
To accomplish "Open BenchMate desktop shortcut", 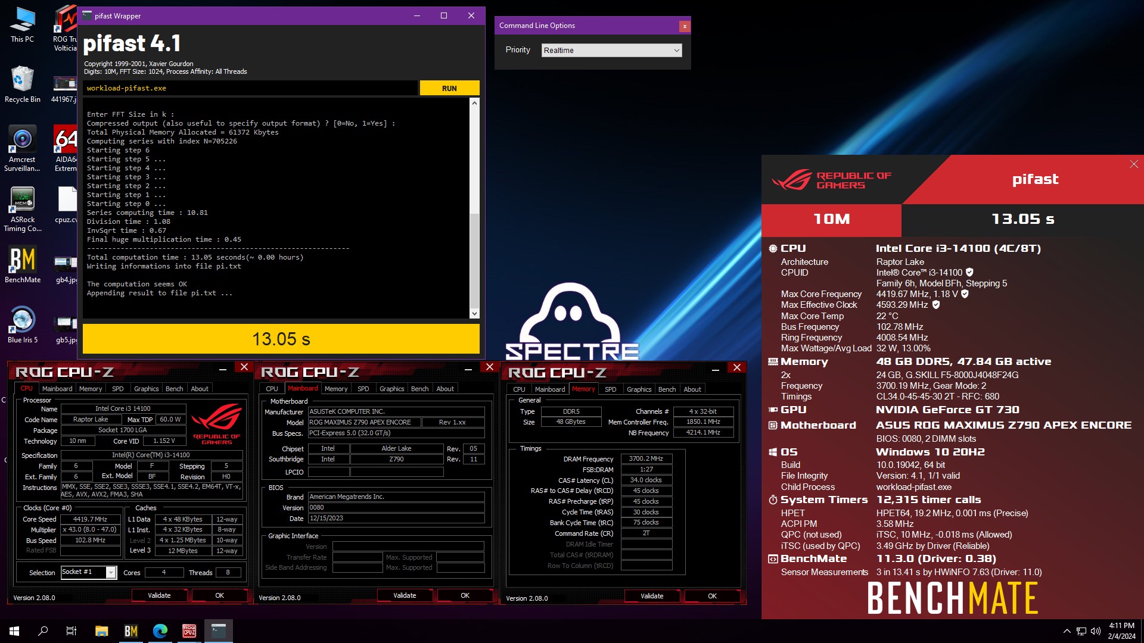I will 22,264.
